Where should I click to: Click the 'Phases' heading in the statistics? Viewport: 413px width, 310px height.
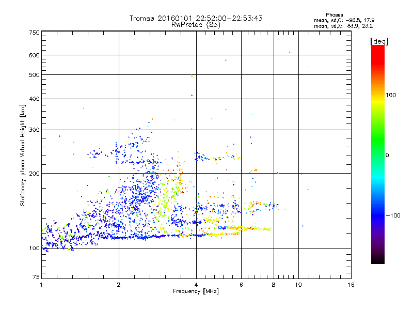tap(334, 15)
